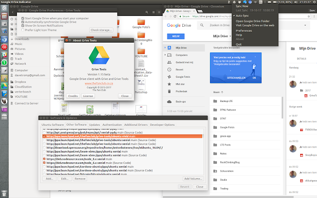Image resolution: width=317 pixels, height=198 pixels.
Task: Click Sync Now in indicator menu
Action: [242, 6]
